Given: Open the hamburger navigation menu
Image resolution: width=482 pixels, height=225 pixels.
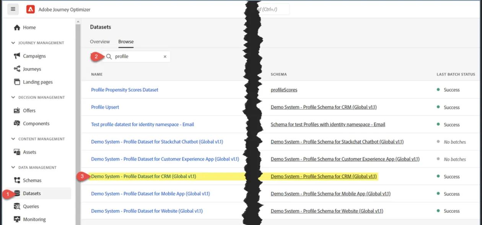Looking at the screenshot, I should coord(13,9).
